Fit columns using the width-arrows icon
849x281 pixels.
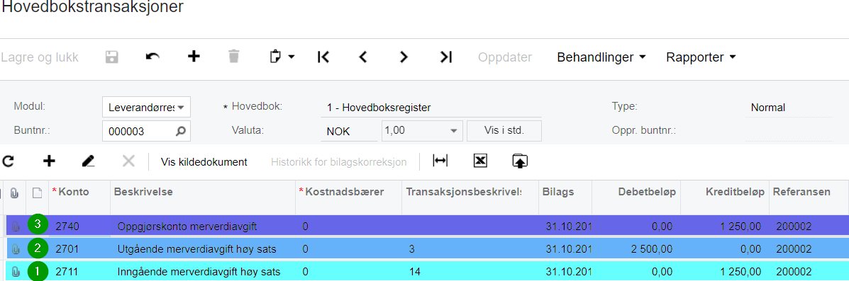[x=440, y=161]
